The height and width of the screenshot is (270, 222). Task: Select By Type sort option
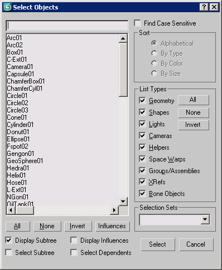(154, 53)
